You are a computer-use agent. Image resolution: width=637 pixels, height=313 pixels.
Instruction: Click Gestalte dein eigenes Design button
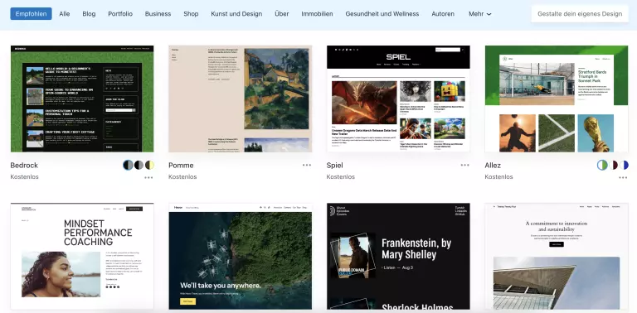(580, 14)
